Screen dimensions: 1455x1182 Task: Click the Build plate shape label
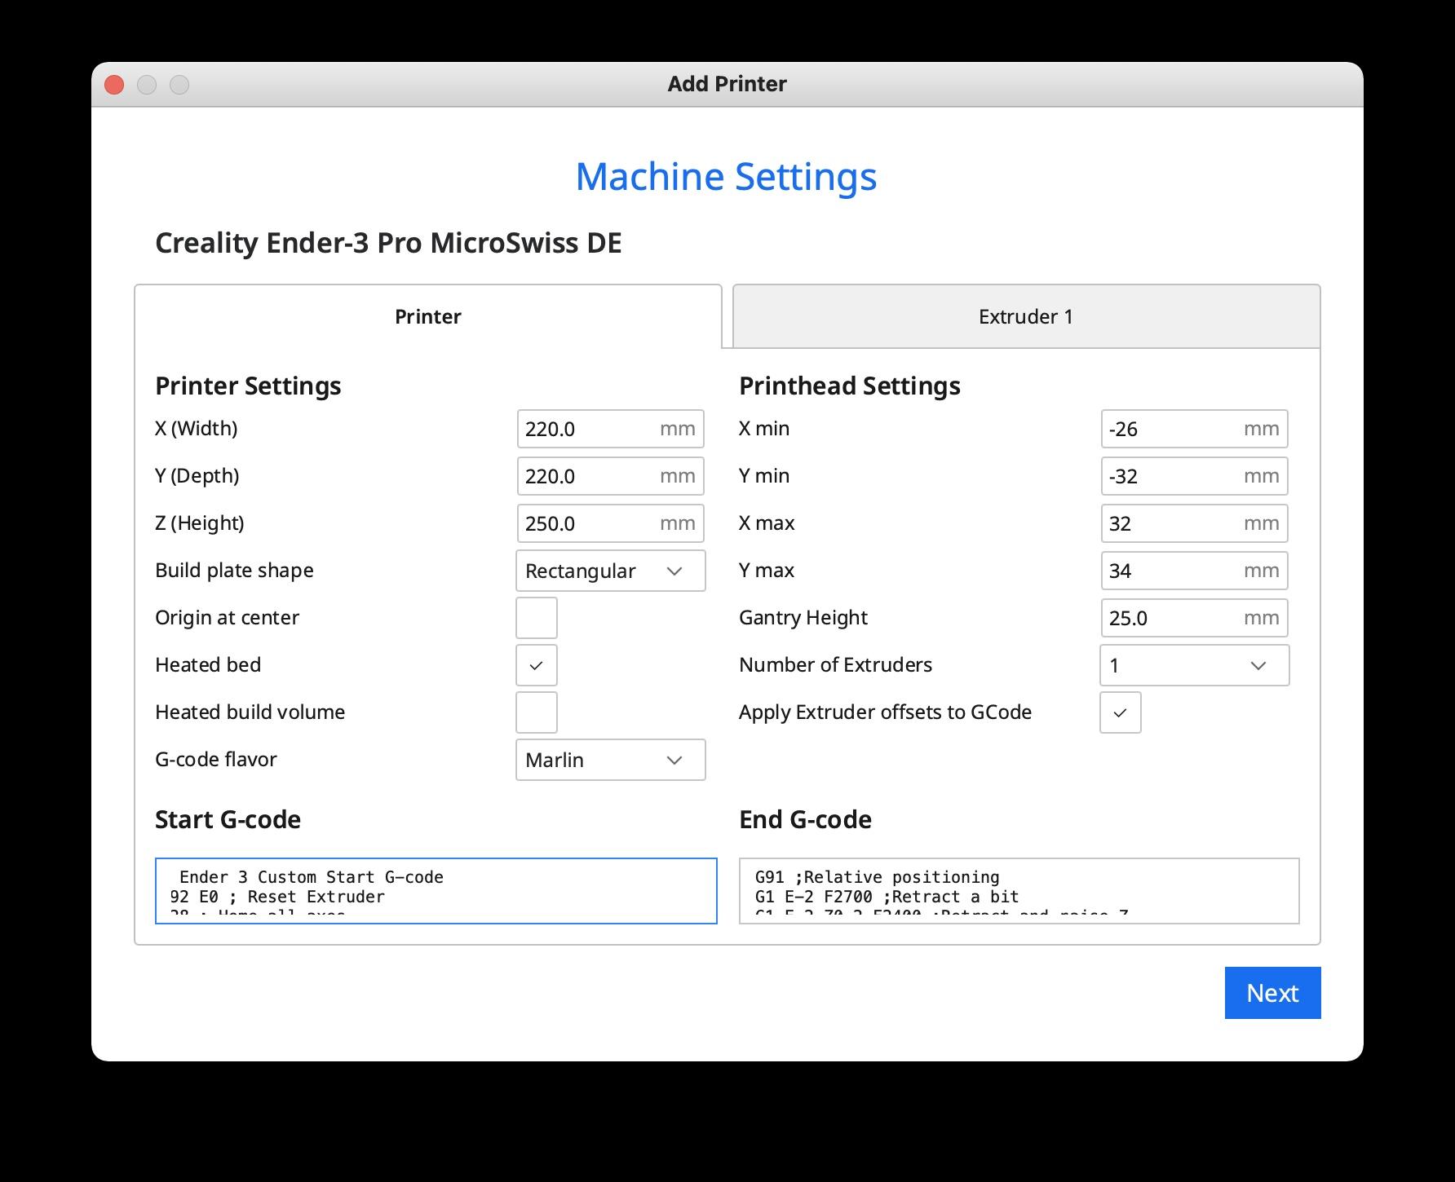pyautogui.click(x=234, y=571)
